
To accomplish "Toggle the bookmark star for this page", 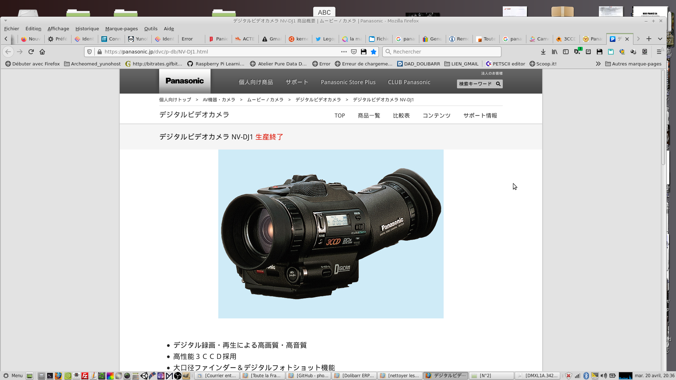I will 374,52.
